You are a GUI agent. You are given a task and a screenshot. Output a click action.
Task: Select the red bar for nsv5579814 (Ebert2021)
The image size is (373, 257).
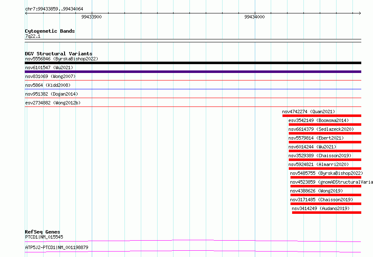click(325, 142)
